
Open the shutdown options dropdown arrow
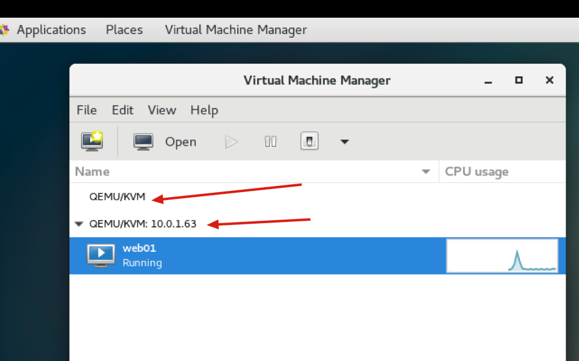tap(344, 141)
